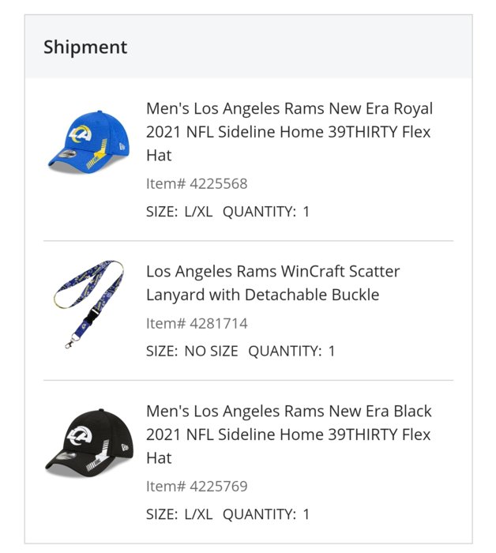
Task: Click the lanyard's metal clip hook
Action: coord(70,342)
